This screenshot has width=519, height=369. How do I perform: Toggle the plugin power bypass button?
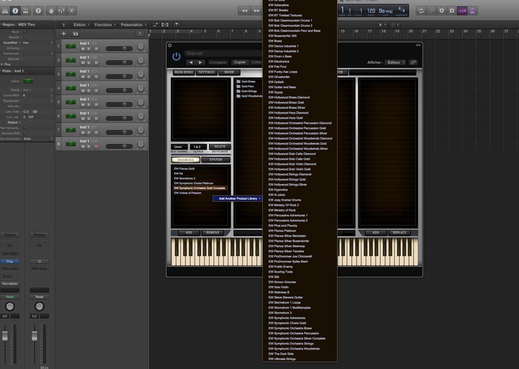click(176, 56)
